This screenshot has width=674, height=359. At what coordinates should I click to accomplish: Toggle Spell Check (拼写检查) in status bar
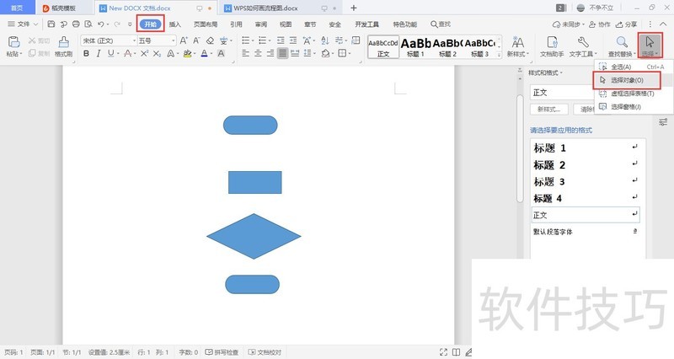click(222, 352)
